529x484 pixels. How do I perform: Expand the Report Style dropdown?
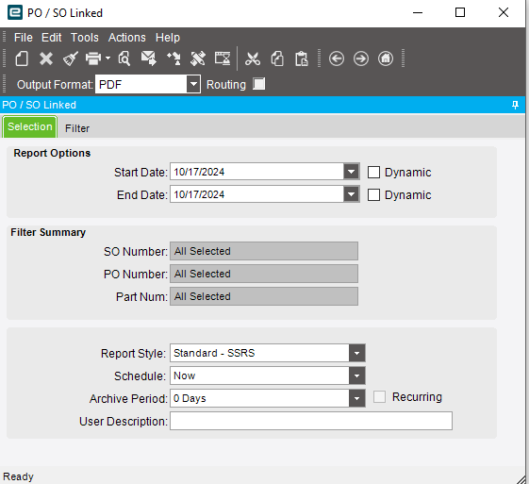click(x=357, y=353)
